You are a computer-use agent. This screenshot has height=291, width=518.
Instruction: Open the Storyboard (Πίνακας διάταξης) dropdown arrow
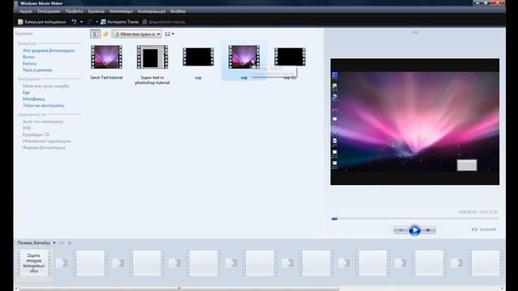pyautogui.click(x=54, y=242)
